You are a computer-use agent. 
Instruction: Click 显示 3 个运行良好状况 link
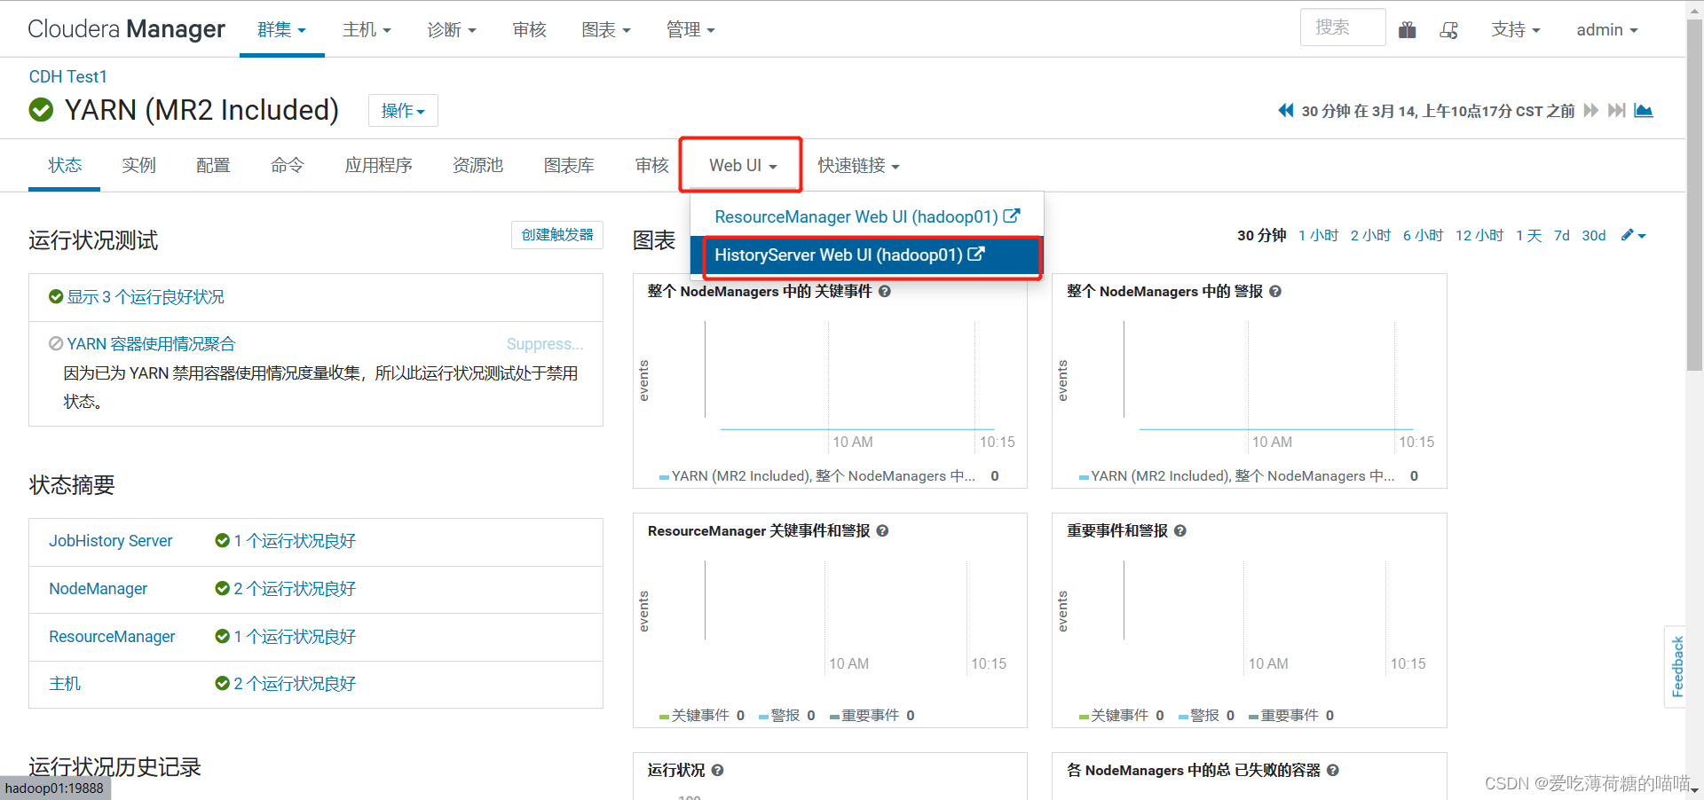[146, 296]
